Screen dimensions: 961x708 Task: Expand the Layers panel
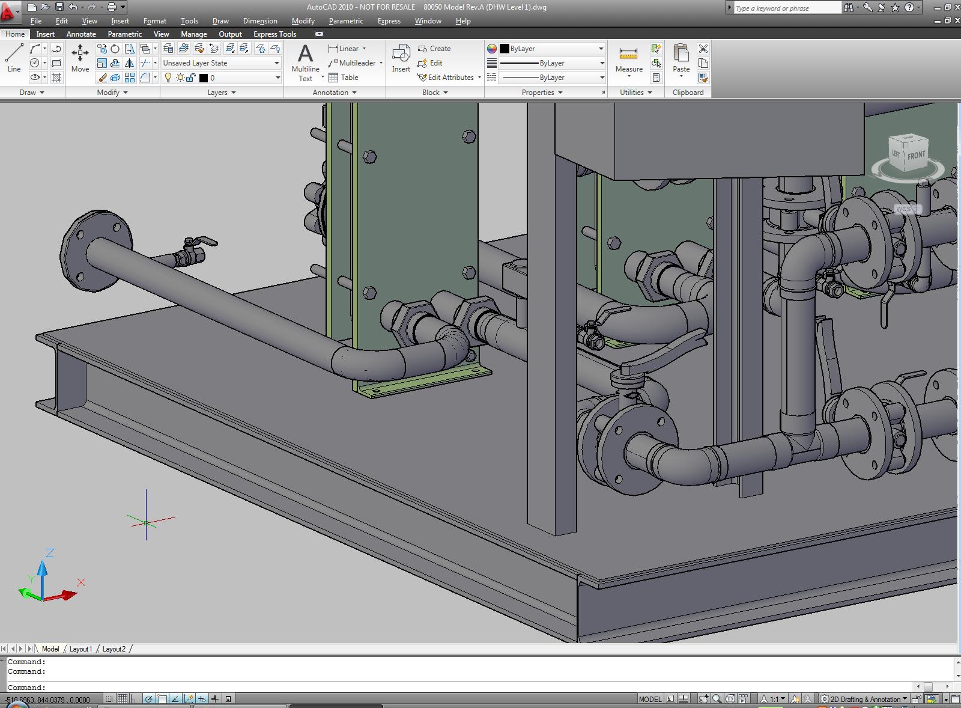coord(222,93)
